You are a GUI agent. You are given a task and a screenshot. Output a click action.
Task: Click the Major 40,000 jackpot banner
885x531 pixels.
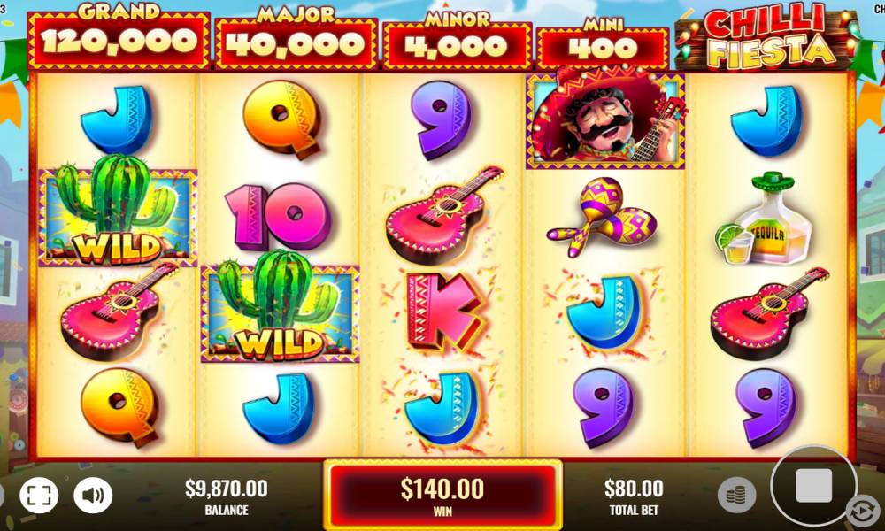(296, 39)
